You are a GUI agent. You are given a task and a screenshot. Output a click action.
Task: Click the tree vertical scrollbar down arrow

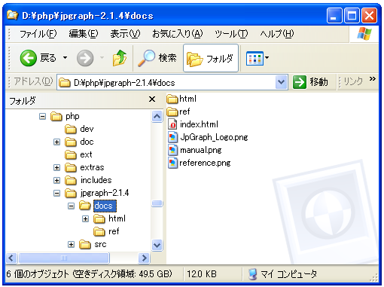click(157, 245)
